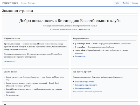Image resolution: width=140 pixels, height=105 pixels.
Task: Click the 'Избранная статья' section heading
Action: pyautogui.click(x=12, y=38)
